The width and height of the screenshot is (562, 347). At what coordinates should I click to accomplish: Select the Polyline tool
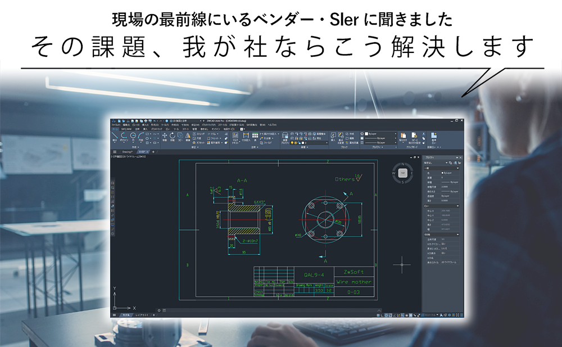(x=124, y=136)
